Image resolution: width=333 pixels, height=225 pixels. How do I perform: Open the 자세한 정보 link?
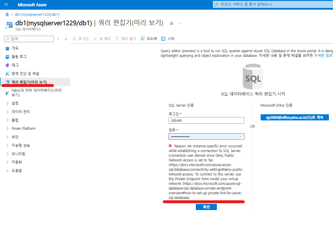coord(323,55)
